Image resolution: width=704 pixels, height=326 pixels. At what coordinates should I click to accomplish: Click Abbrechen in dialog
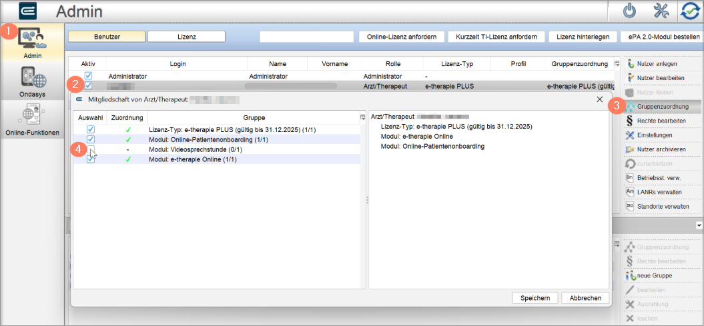585,298
